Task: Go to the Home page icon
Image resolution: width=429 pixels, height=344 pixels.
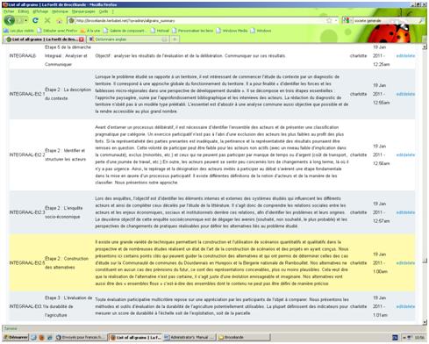Action: pos(60,21)
